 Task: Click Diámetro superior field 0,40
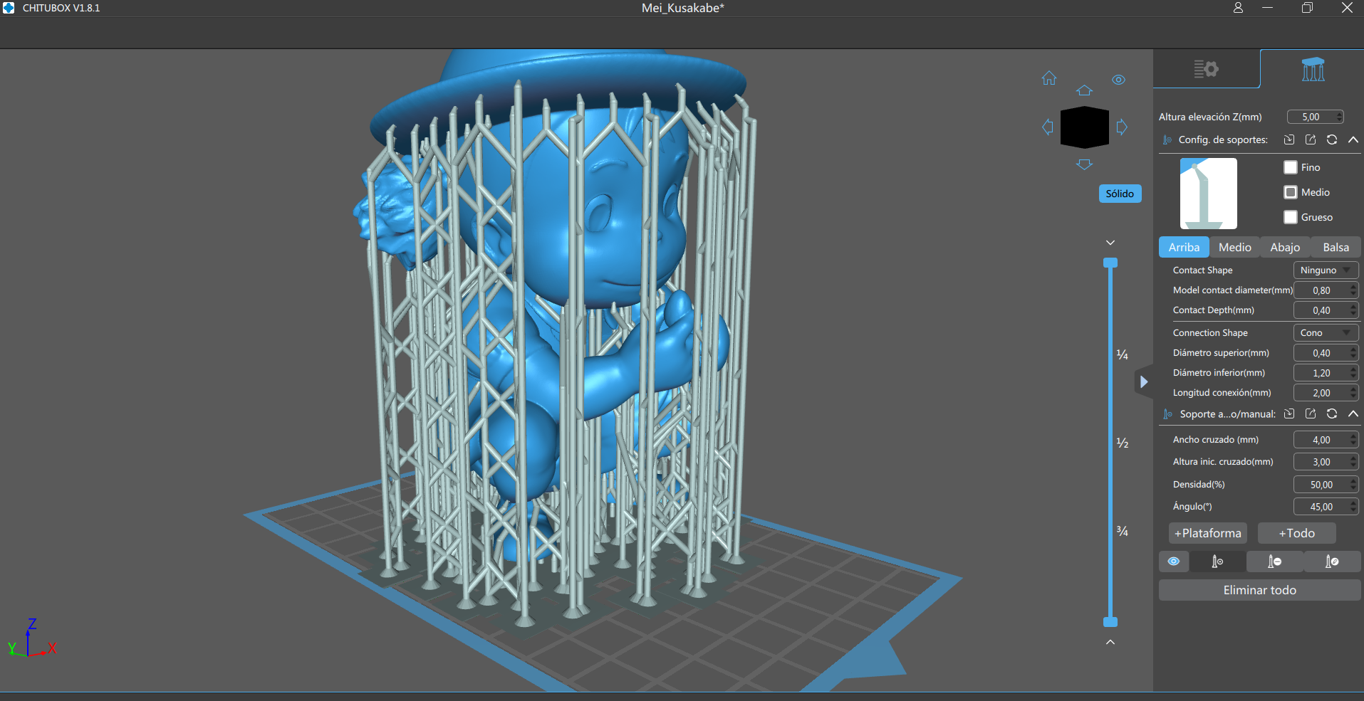(1326, 353)
